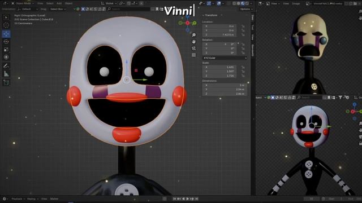Screen dimensions: 362x203
Task: Select the Add Cube tool
Action: (x=6, y=83)
